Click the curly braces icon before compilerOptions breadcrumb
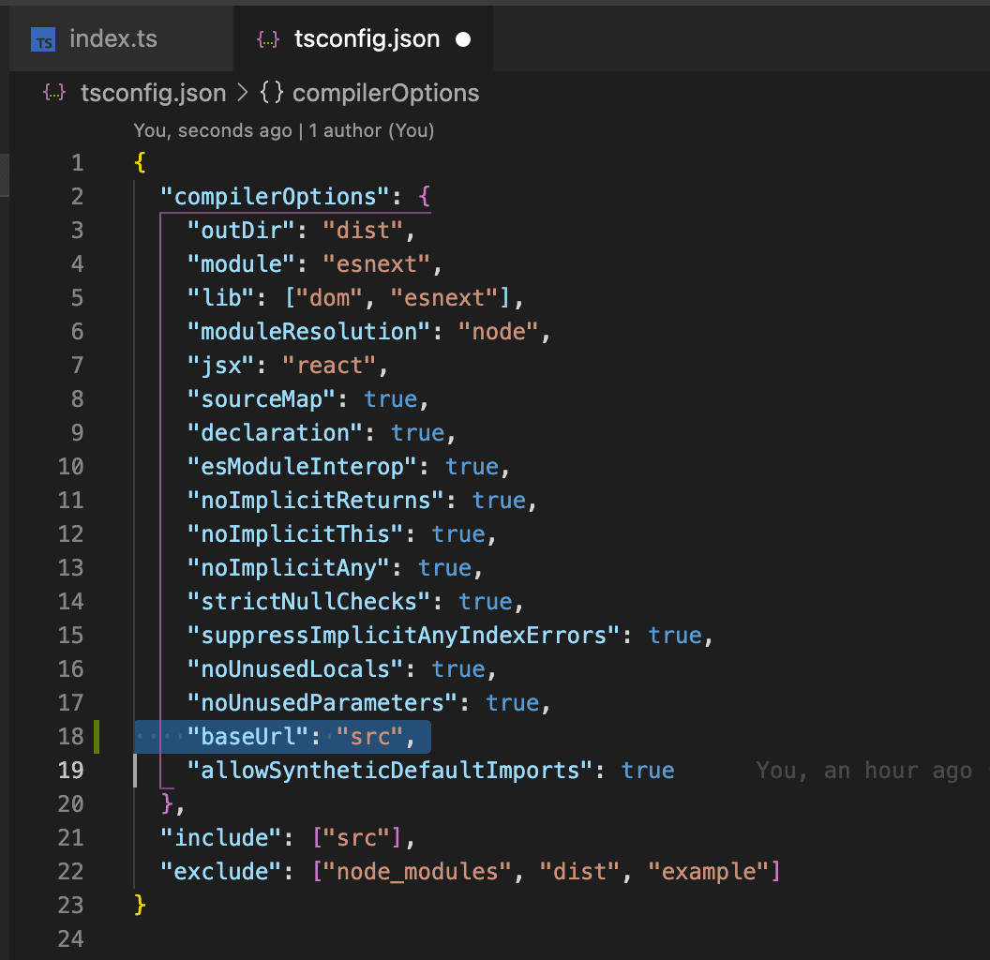The image size is (990, 960). coord(272,93)
